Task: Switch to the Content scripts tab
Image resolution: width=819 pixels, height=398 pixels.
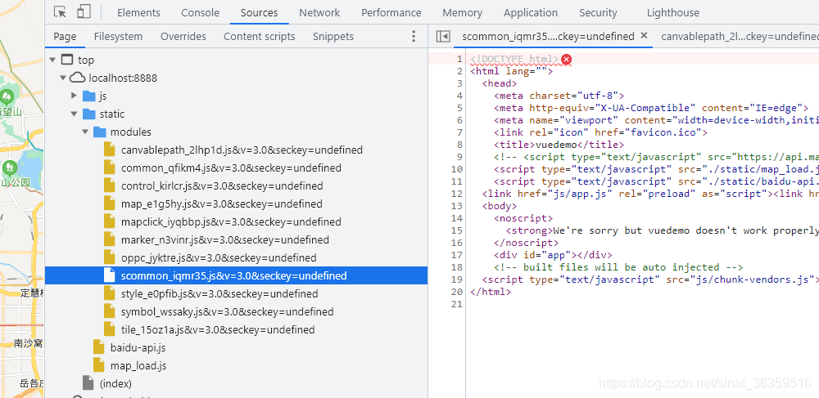Action: pyautogui.click(x=259, y=37)
